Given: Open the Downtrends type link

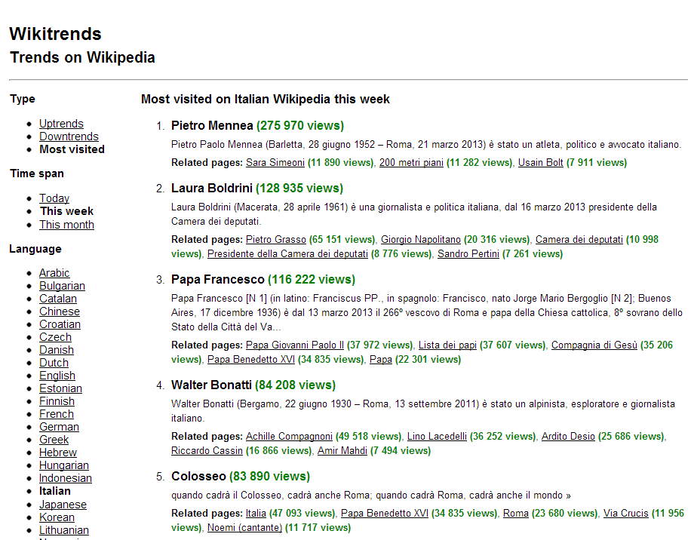Looking at the screenshot, I should point(69,137).
